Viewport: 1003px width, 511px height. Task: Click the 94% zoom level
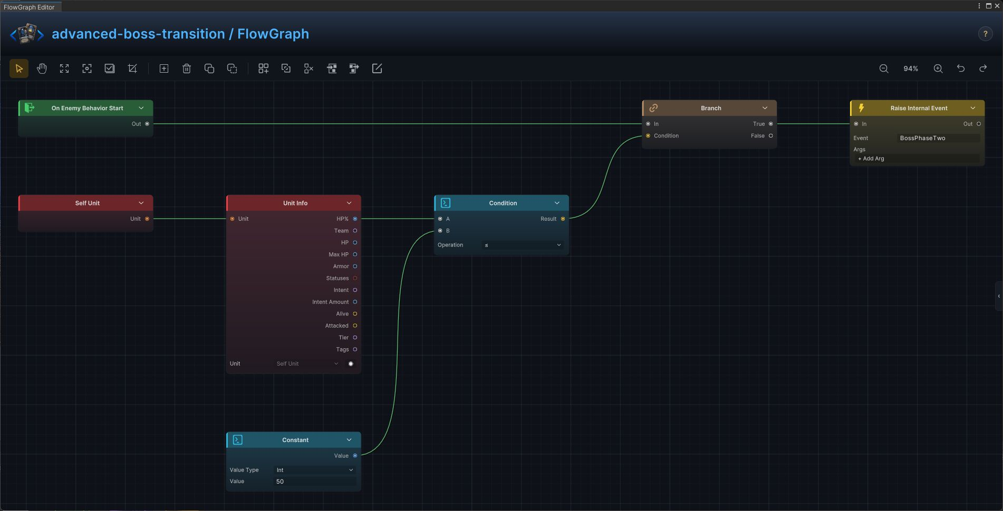[911, 68]
